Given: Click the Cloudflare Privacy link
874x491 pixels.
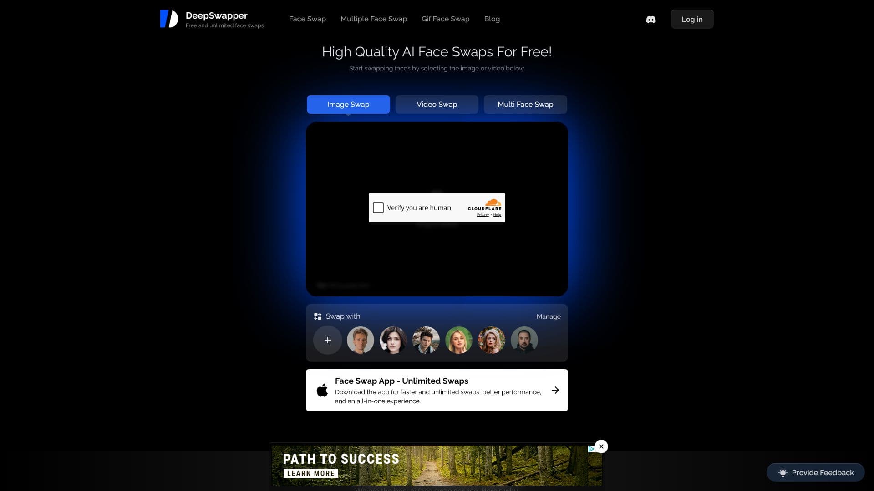Looking at the screenshot, I should click(x=483, y=215).
